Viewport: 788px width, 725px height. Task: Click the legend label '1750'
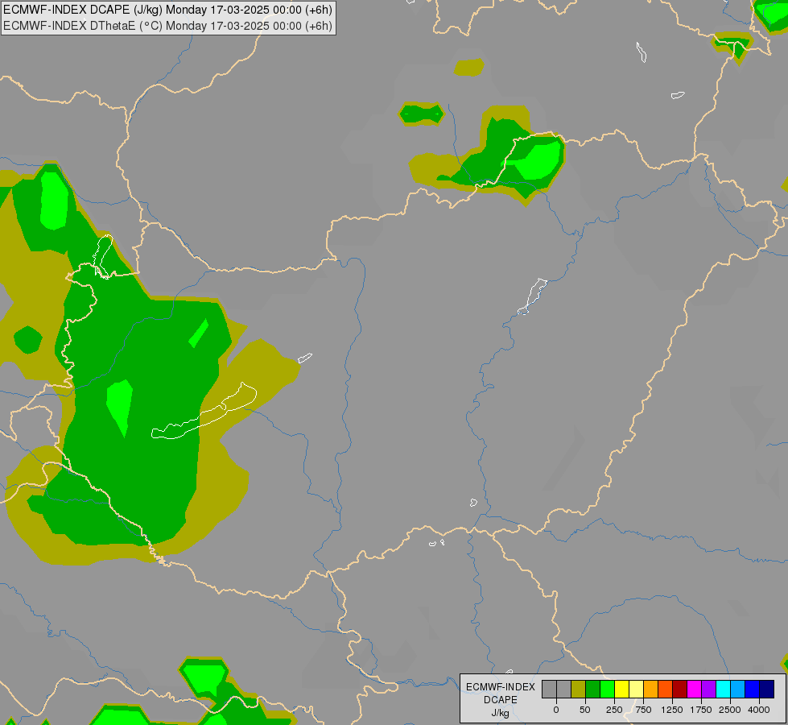tap(701, 710)
